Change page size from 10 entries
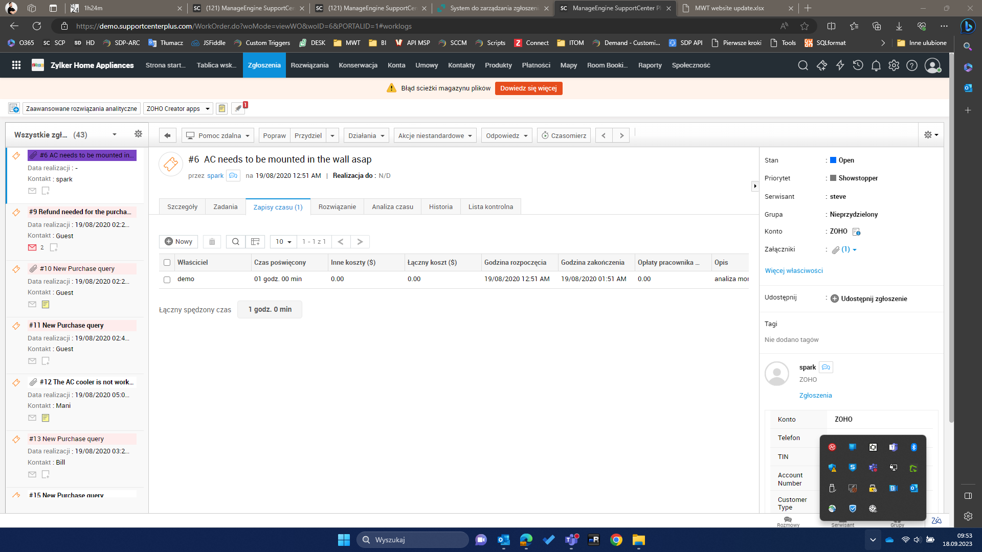 (x=283, y=241)
